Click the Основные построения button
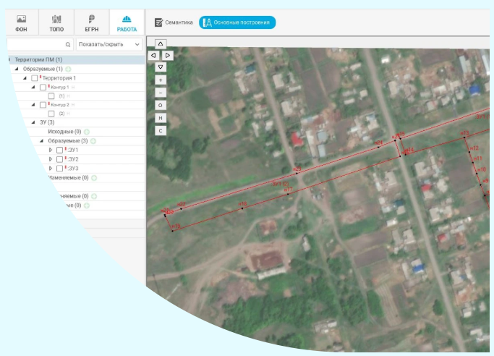 click(237, 22)
